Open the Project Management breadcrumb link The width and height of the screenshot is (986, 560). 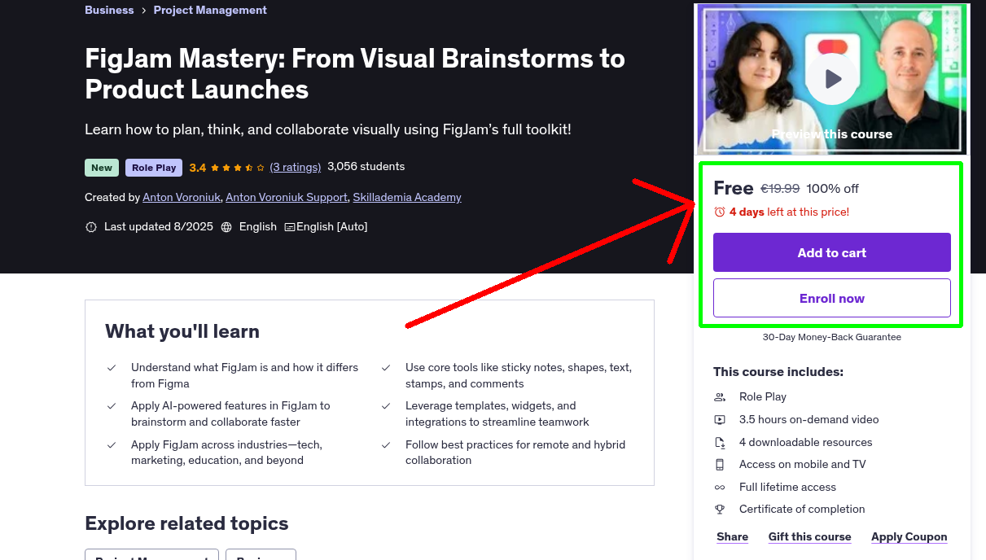[210, 10]
